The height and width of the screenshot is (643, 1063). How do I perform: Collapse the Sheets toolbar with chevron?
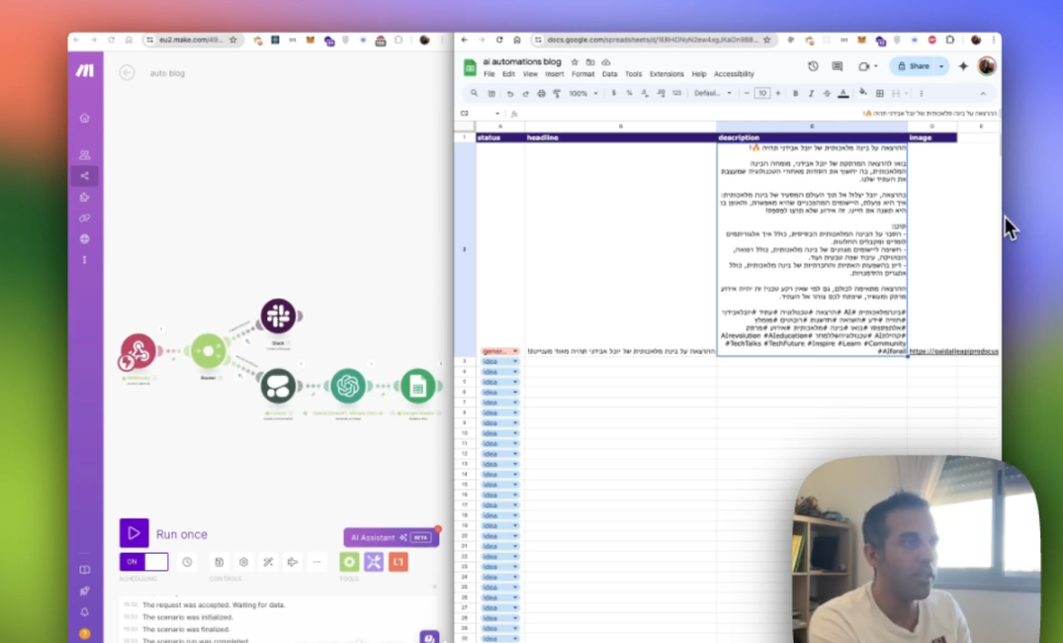tap(982, 94)
